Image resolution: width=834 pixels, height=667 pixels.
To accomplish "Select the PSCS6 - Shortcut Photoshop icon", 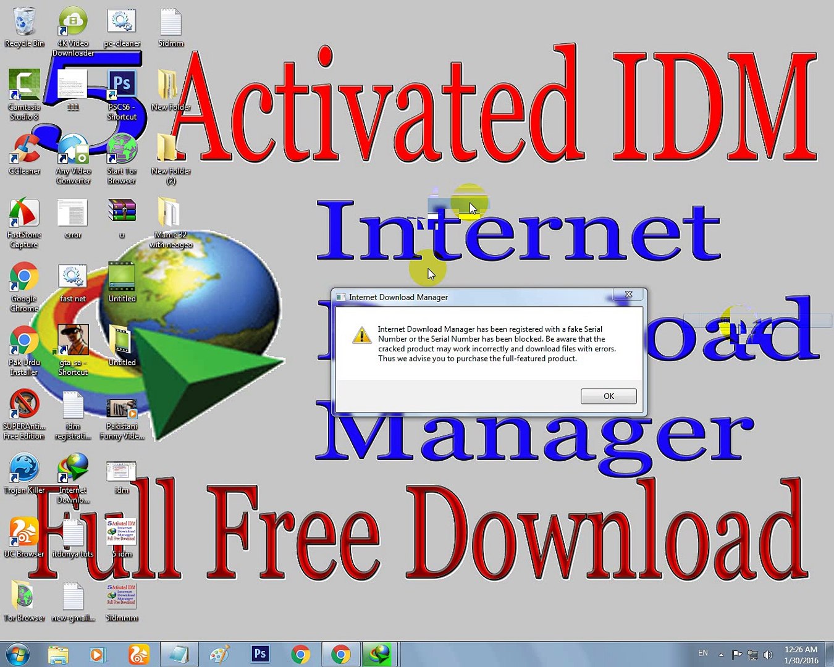I will pyautogui.click(x=122, y=94).
